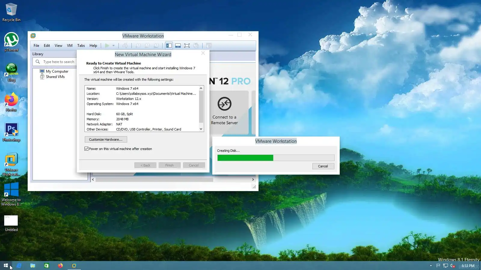
Task: Toggle the thumbnail bar toolbar icon
Action: click(x=178, y=46)
